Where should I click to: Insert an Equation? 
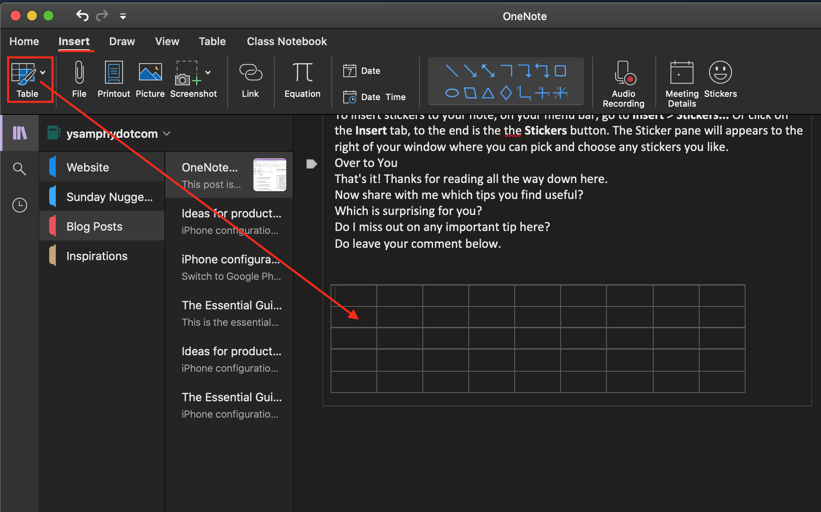coord(303,80)
